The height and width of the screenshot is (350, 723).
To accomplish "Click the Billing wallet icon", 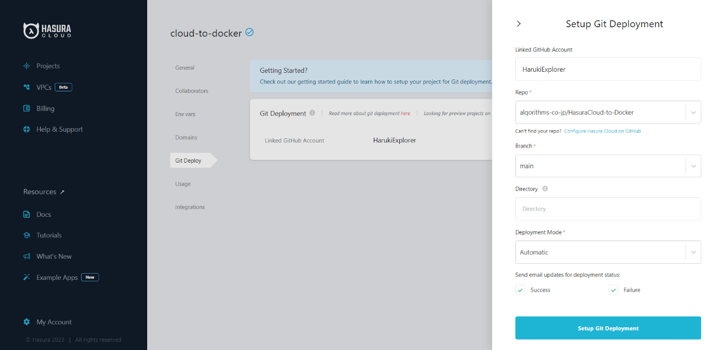I will 27,108.
